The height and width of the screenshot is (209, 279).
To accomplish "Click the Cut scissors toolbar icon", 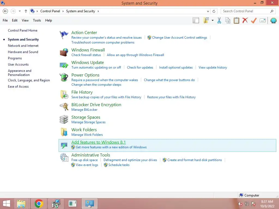I will click(x=219, y=20).
